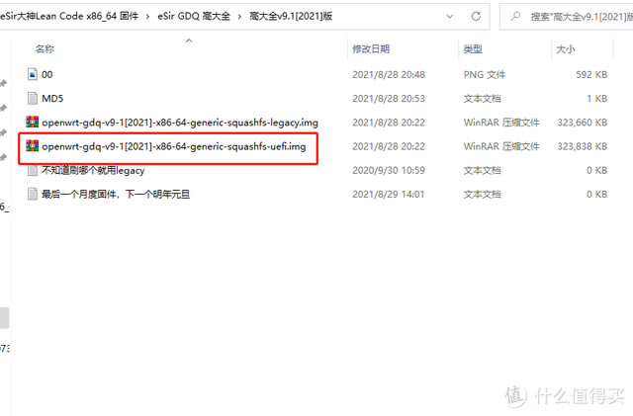Click the date 2020/9/30 10:59
Viewport: 633px width, 416px height.
tap(389, 170)
